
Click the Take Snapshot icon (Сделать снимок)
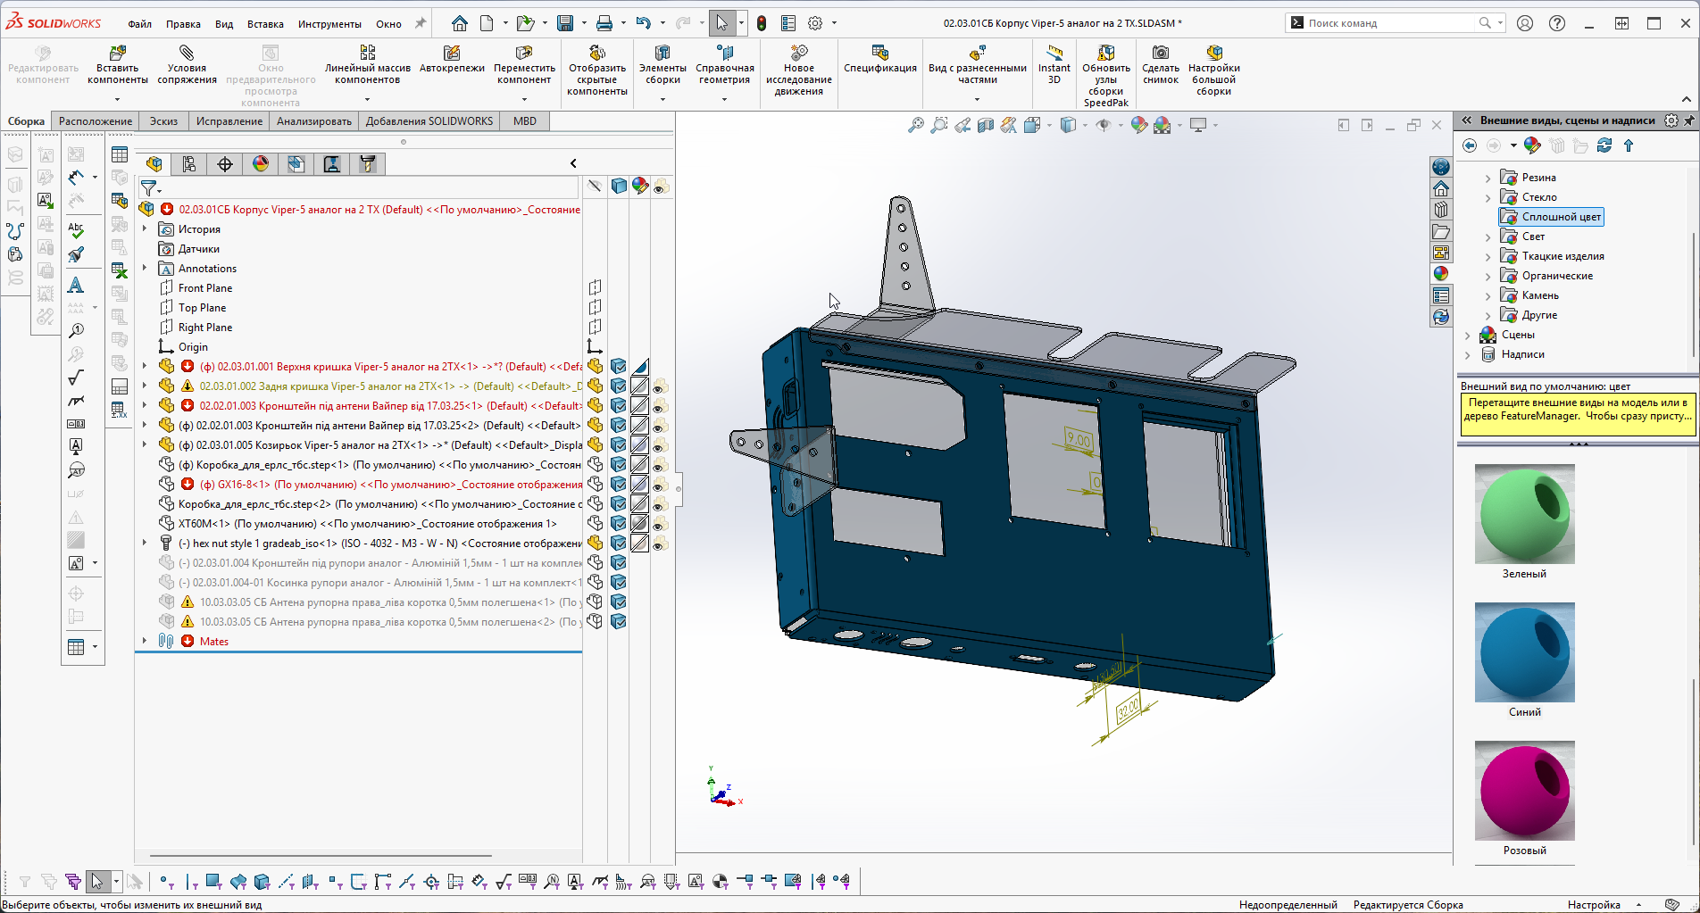click(1161, 54)
